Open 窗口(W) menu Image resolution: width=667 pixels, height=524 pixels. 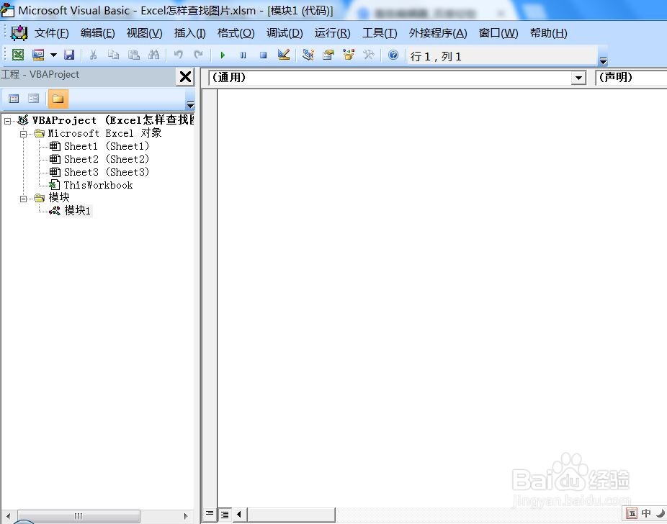pyautogui.click(x=498, y=33)
